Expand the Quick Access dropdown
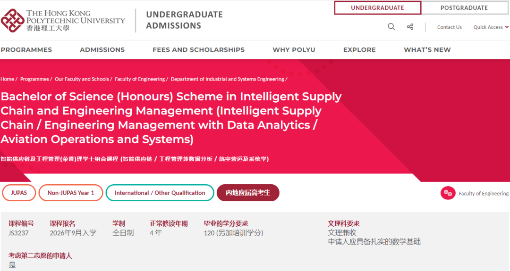The height and width of the screenshot is (271, 510). (491, 27)
